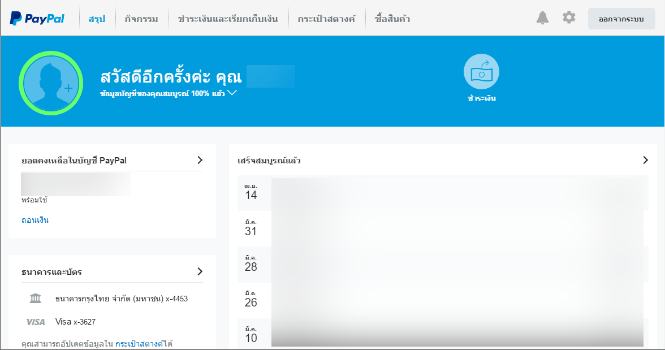Image resolution: width=665 pixels, height=350 pixels.
Task: Open the มี.ค. 28 transaction row
Action: (x=443, y=264)
